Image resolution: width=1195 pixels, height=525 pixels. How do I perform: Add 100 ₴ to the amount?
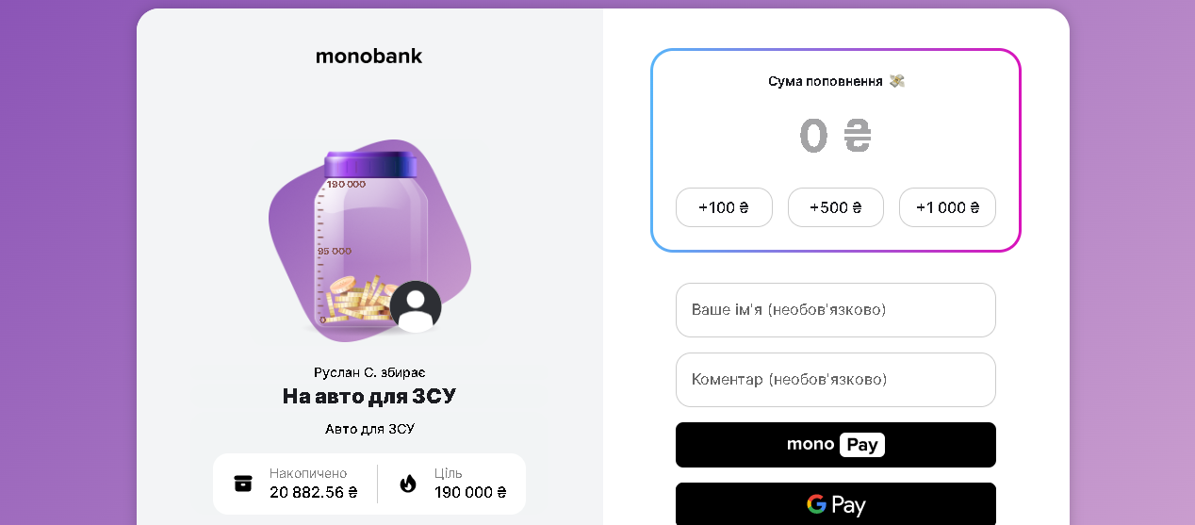724,207
